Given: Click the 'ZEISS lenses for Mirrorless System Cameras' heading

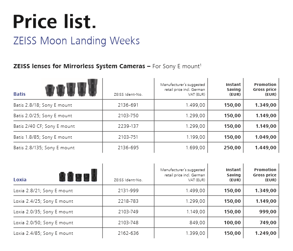Looking at the screenshot, I should pyautogui.click(x=79, y=66).
